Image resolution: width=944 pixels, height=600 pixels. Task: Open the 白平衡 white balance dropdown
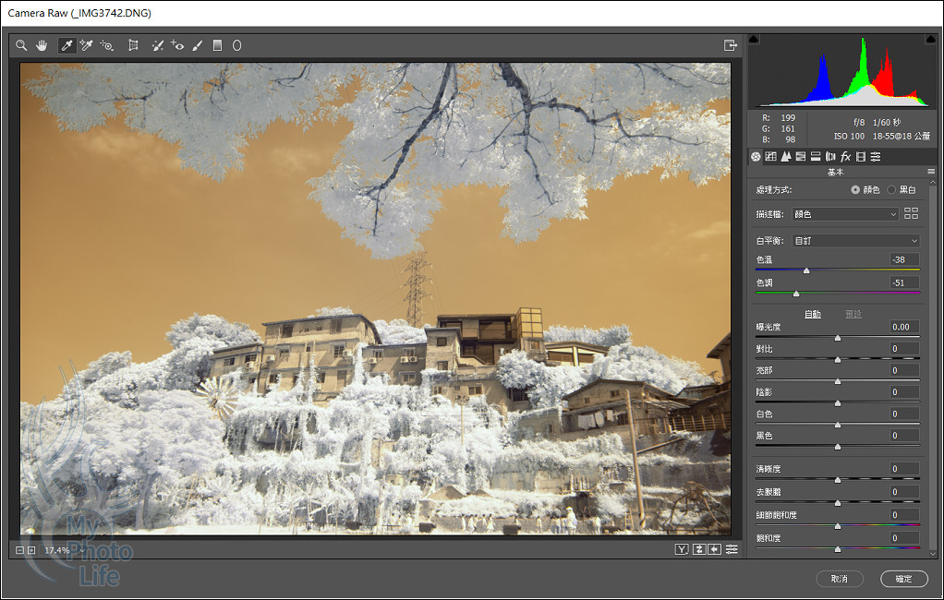click(x=855, y=241)
